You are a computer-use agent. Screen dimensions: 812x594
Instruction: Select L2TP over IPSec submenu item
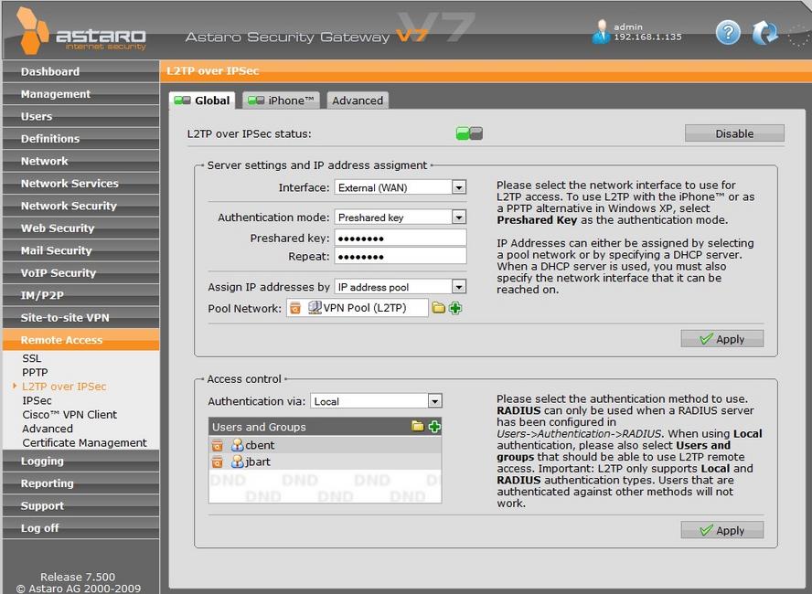pos(64,386)
